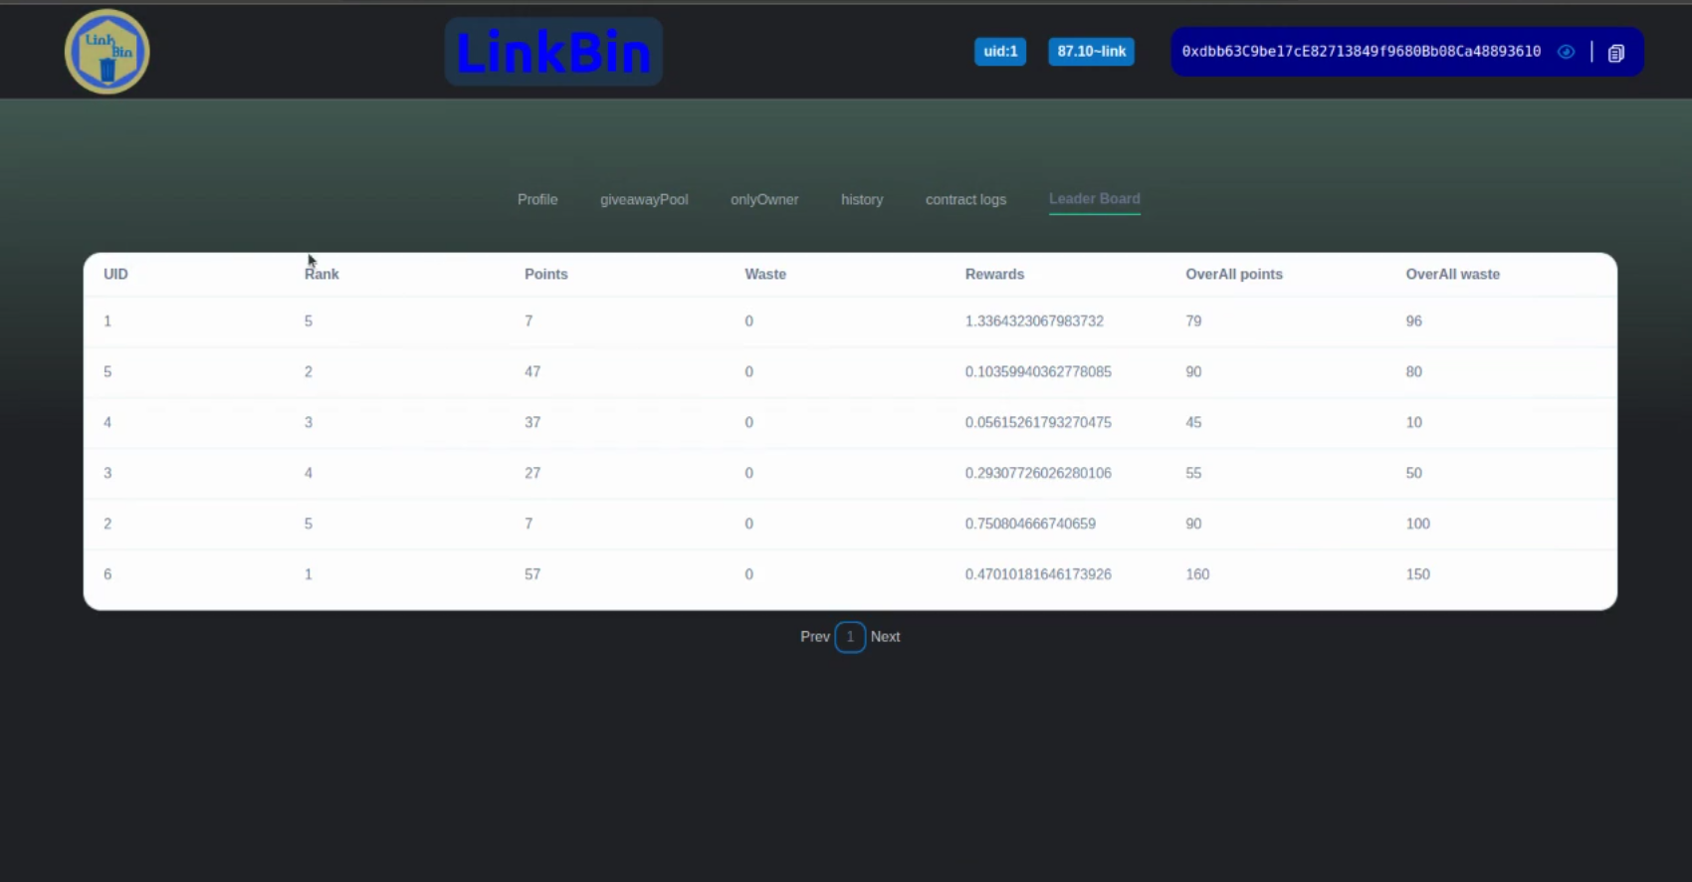Click reward value 0.10359940362778085
This screenshot has width=1692, height=882.
[1038, 371]
